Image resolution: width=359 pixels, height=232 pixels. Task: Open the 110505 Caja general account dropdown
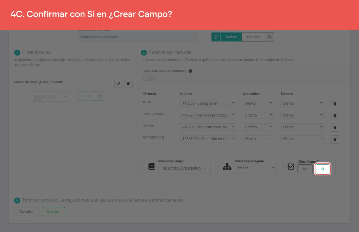click(208, 103)
